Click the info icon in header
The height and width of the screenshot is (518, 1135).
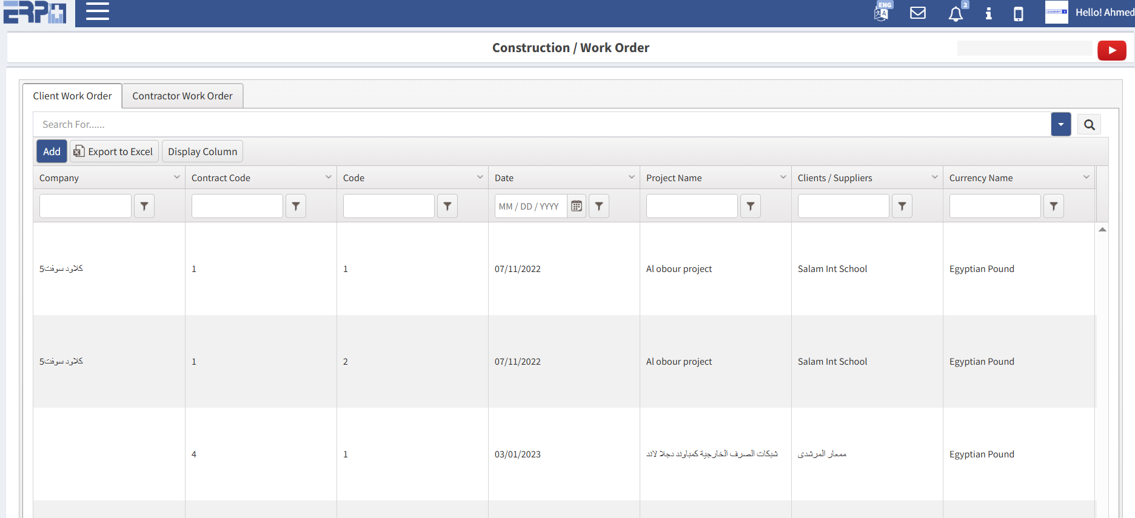click(988, 13)
